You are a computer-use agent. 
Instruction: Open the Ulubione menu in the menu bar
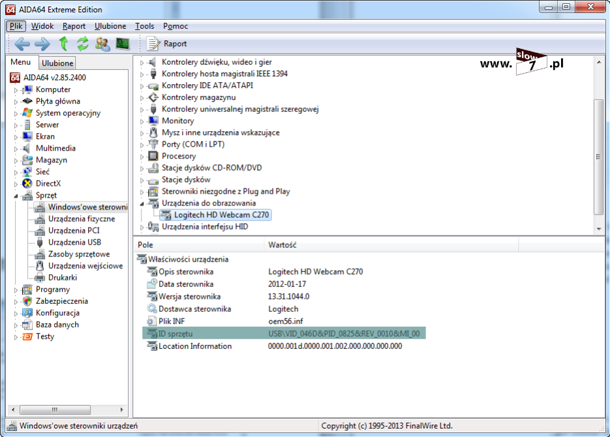110,26
